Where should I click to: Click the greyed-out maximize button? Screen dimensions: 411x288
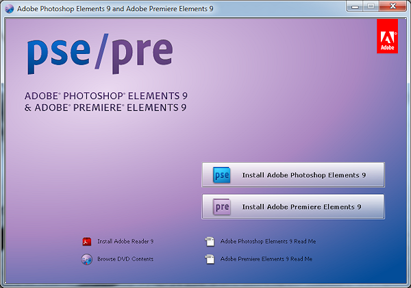coord(371,5)
